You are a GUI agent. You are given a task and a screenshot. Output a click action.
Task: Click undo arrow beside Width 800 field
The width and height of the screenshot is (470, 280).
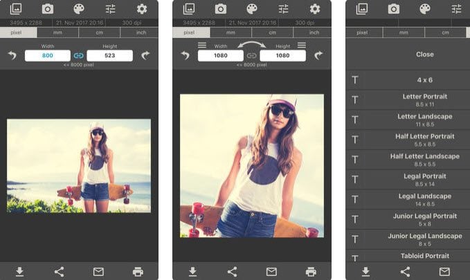(12, 55)
